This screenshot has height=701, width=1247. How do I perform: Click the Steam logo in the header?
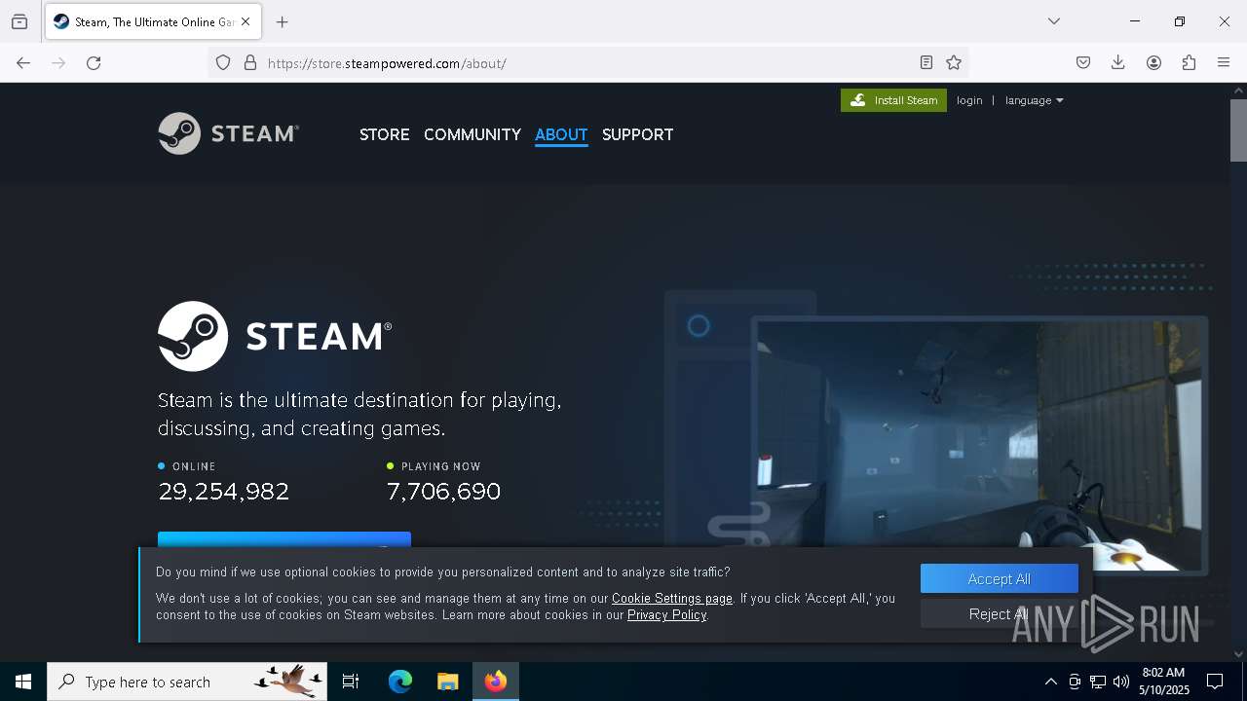pyautogui.click(x=228, y=133)
